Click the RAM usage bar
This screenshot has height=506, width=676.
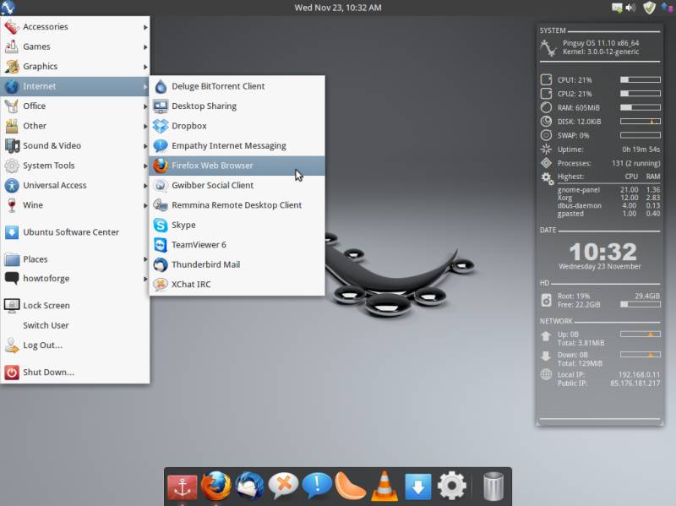tap(641, 107)
